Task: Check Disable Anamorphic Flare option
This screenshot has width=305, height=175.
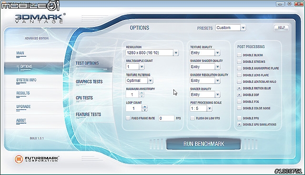Action: (239, 68)
